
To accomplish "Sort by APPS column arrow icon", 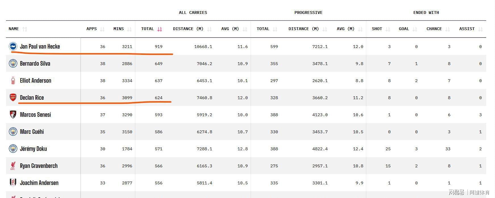I will [102, 29].
